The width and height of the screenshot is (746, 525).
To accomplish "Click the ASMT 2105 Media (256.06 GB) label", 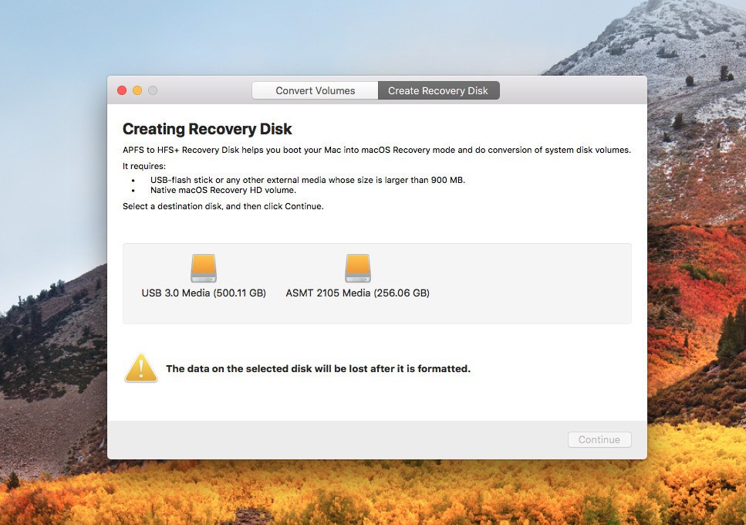I will point(357,293).
